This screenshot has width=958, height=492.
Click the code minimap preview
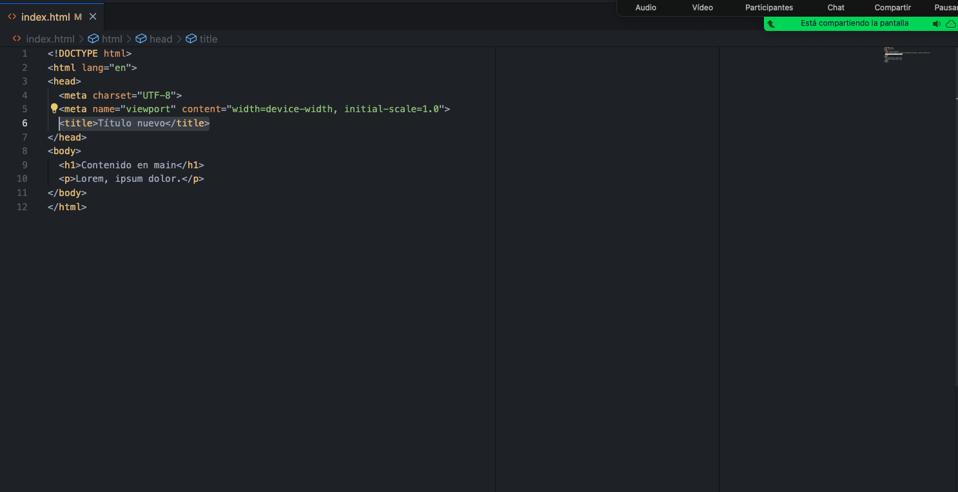coord(906,55)
